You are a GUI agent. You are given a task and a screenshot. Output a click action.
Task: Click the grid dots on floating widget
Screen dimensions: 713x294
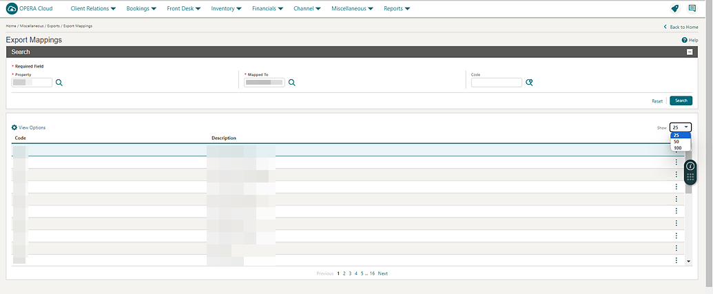point(690,177)
